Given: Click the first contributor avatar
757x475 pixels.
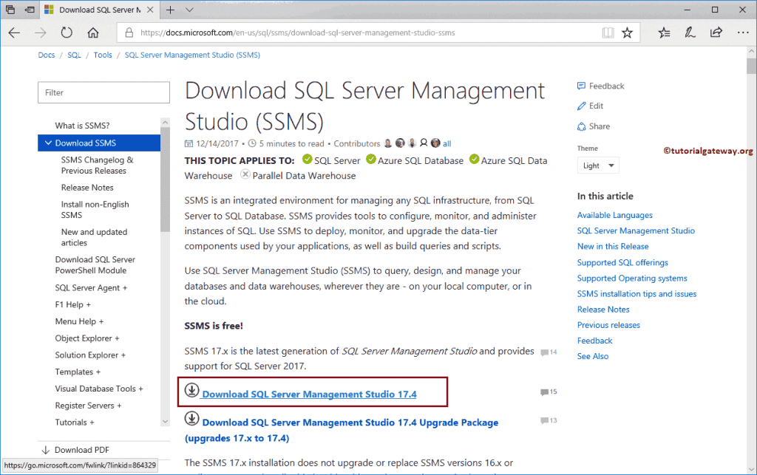Looking at the screenshot, I should [388, 143].
